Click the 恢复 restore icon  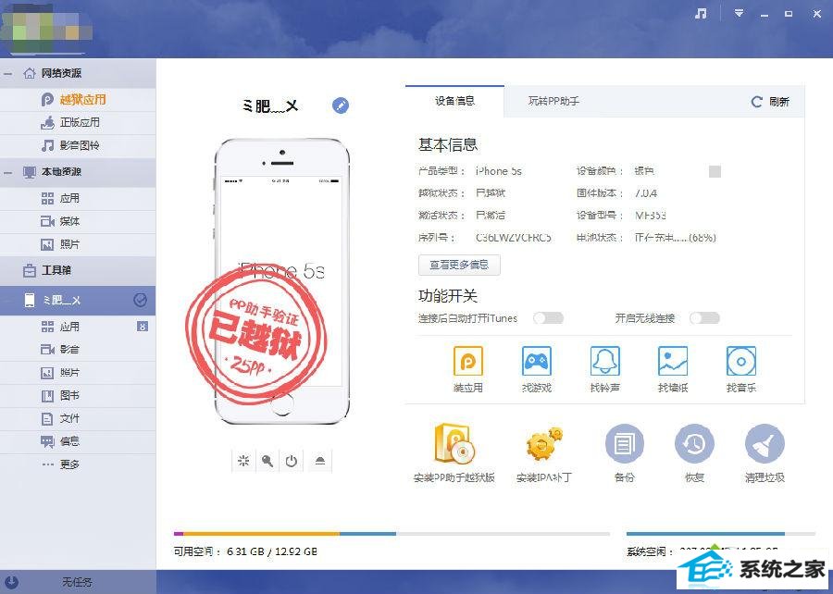(x=694, y=444)
